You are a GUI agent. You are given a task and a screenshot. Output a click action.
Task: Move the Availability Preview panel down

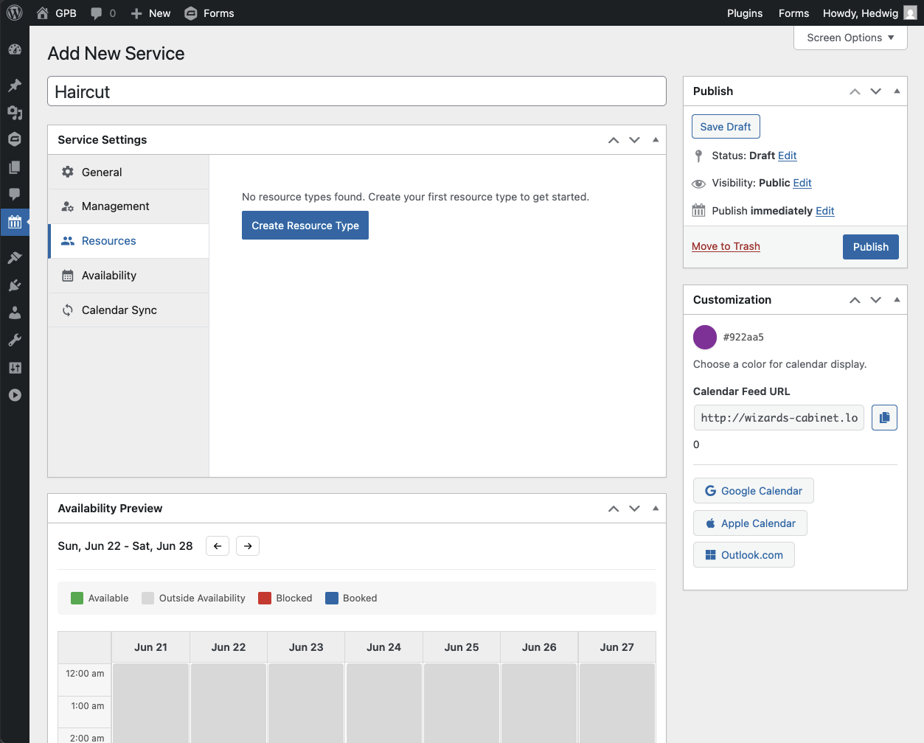(634, 509)
